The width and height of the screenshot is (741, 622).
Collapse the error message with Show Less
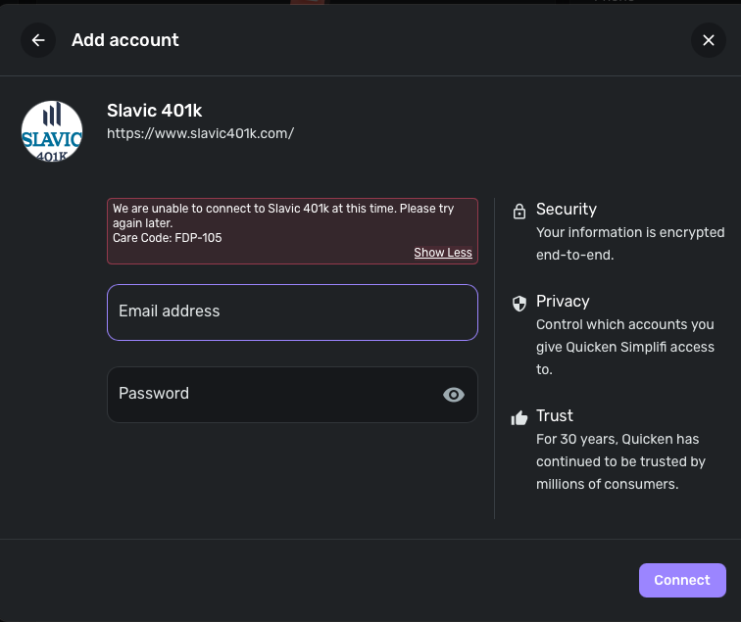[x=443, y=253]
